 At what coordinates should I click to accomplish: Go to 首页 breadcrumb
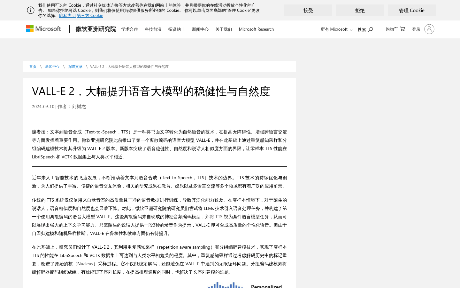pyautogui.click(x=33, y=67)
